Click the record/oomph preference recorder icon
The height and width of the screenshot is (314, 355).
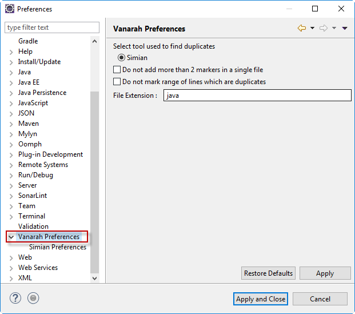tap(33, 298)
